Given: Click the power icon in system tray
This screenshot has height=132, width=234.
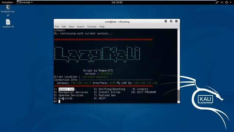Looking at the screenshot, I should pyautogui.click(x=227, y=3).
